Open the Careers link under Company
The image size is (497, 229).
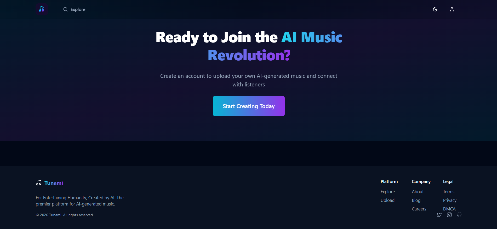point(419,209)
